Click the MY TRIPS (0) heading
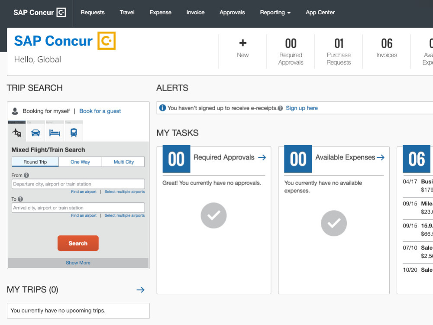 (32, 289)
